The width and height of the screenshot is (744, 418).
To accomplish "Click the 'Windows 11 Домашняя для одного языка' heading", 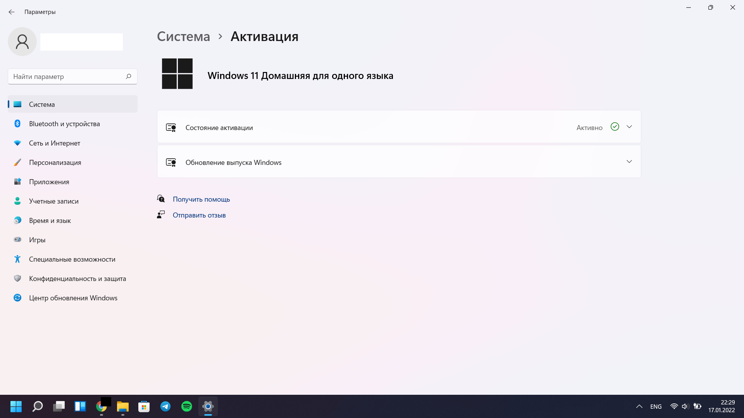I will click(x=300, y=75).
